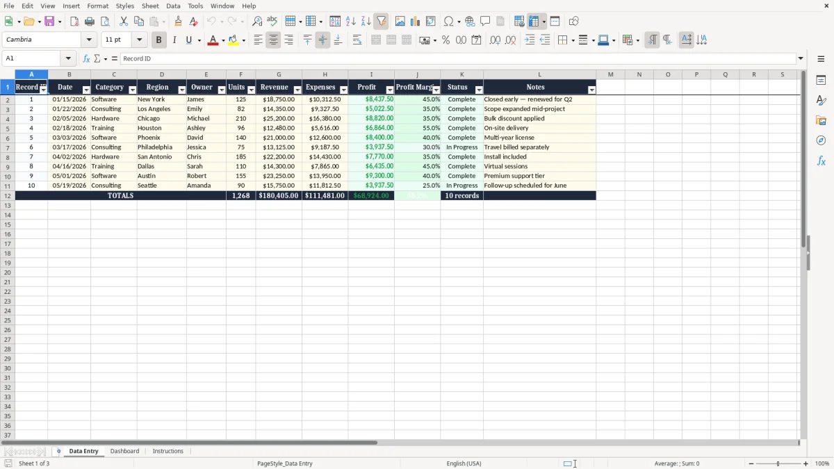Open Region column filter dropdown
This screenshot has width=834, height=469.
(x=182, y=90)
